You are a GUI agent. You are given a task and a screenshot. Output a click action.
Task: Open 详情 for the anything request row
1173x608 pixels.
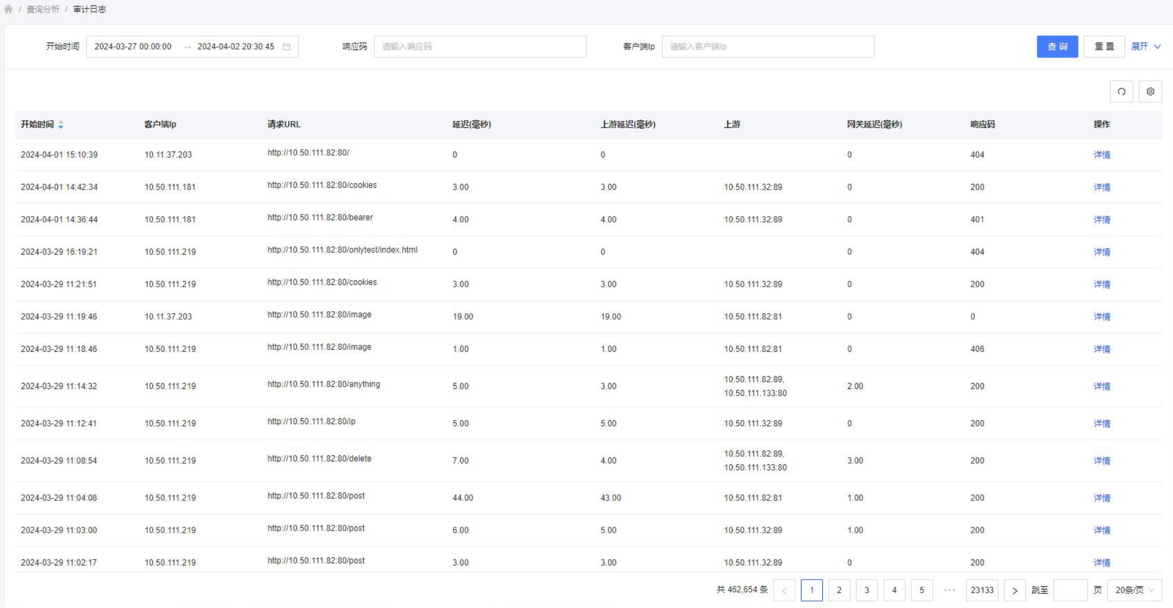[x=1102, y=386]
